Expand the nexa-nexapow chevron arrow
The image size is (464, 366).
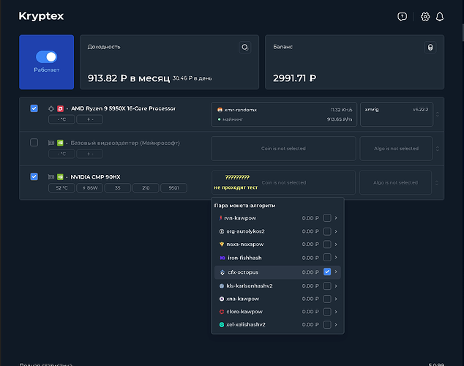pos(336,244)
